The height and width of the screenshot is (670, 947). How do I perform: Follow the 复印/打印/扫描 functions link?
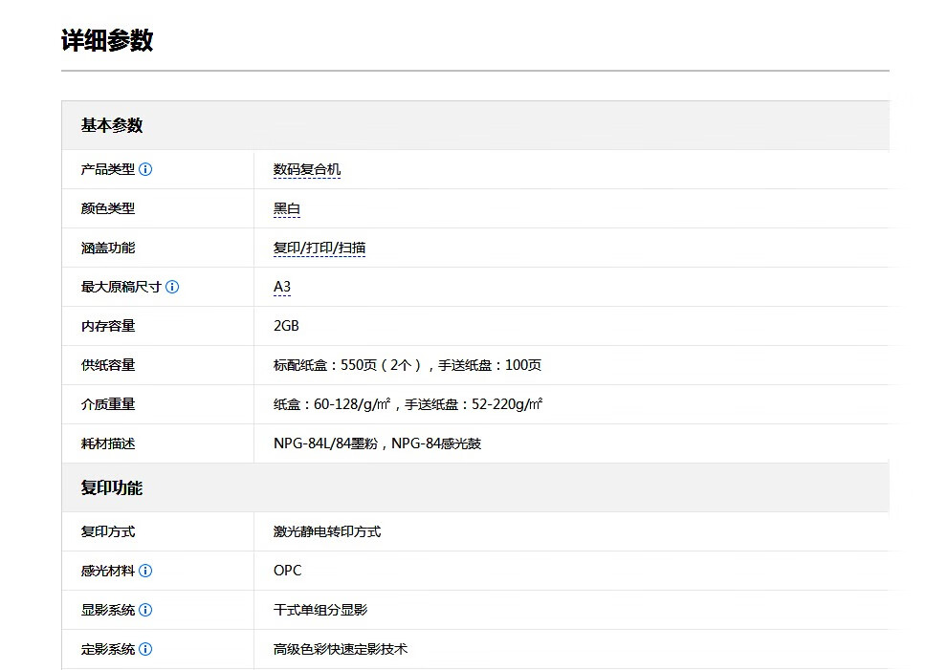(x=319, y=248)
